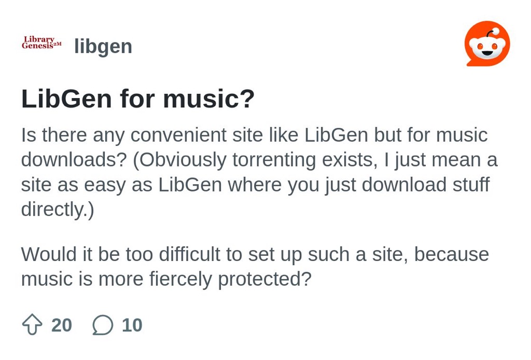Viewport: 531px width, 360px height.
Task: Click the word "directly.)" ending the first paragraph
Action: coord(58,209)
